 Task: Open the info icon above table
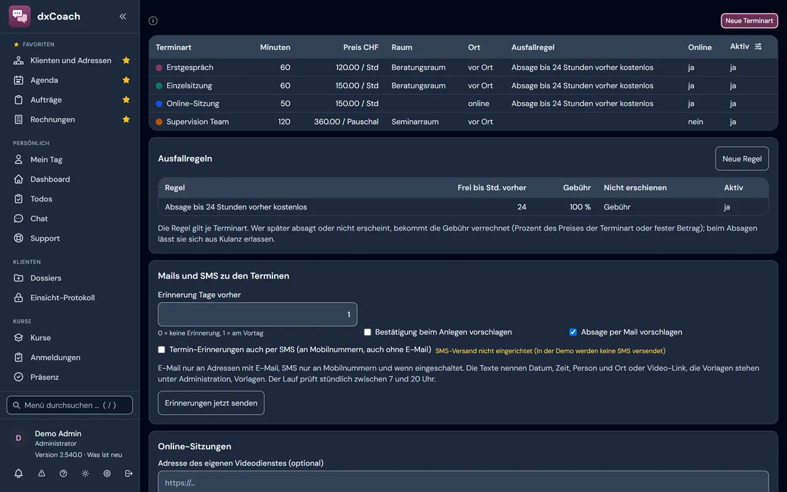(153, 21)
